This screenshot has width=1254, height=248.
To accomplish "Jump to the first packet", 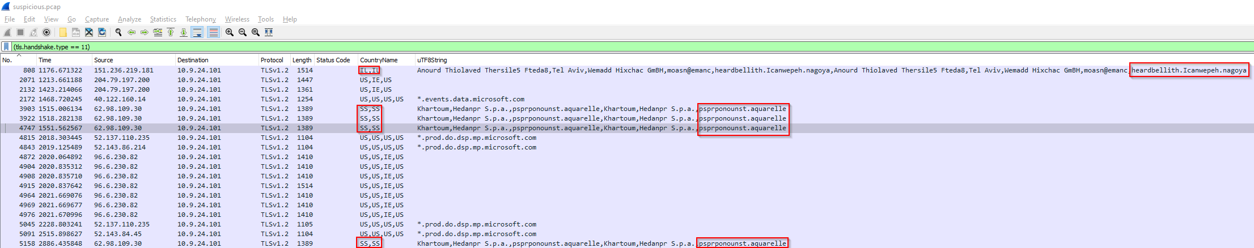I will 171,32.
